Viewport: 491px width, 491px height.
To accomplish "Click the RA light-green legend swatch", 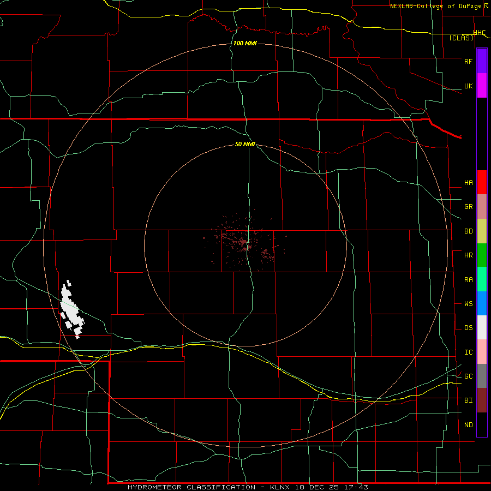I will [x=482, y=279].
